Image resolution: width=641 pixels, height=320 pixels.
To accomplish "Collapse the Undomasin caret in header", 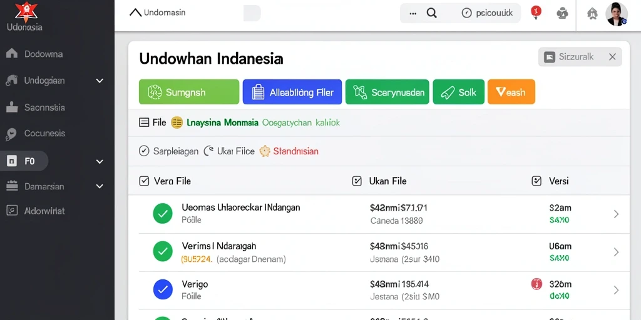I will point(135,12).
